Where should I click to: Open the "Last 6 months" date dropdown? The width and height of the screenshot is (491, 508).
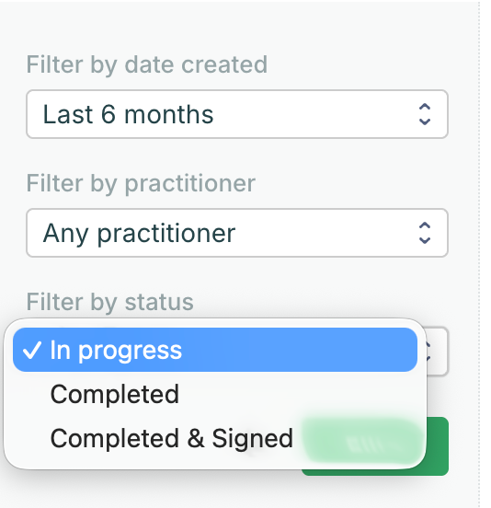(x=237, y=114)
